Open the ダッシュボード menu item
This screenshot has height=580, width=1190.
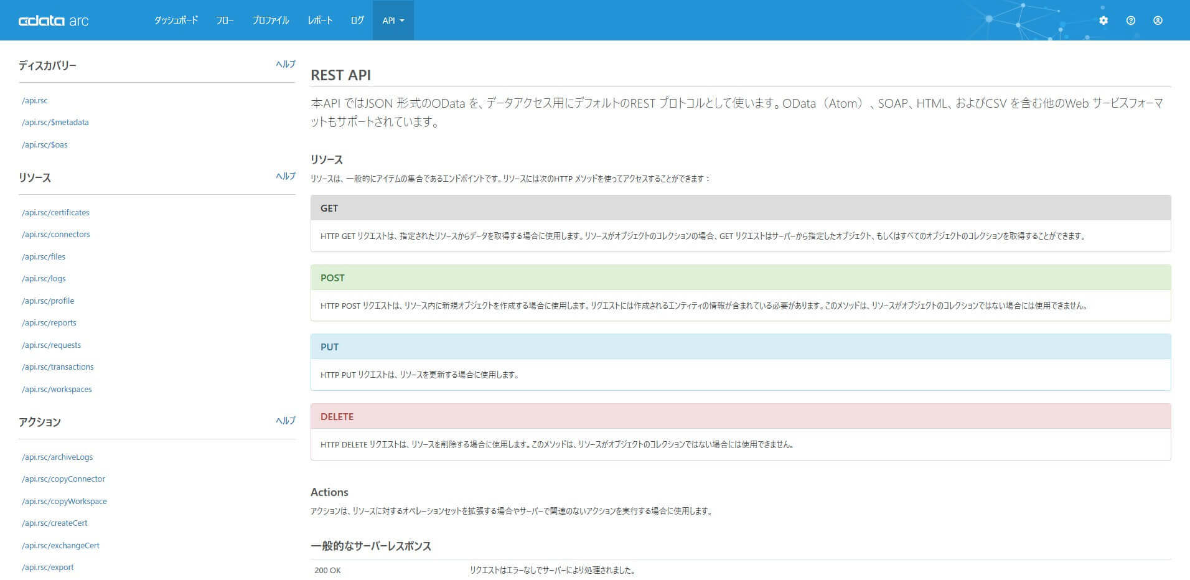point(177,20)
